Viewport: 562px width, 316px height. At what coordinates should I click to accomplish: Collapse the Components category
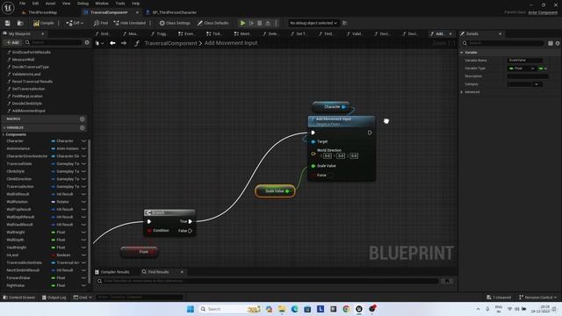[4, 134]
